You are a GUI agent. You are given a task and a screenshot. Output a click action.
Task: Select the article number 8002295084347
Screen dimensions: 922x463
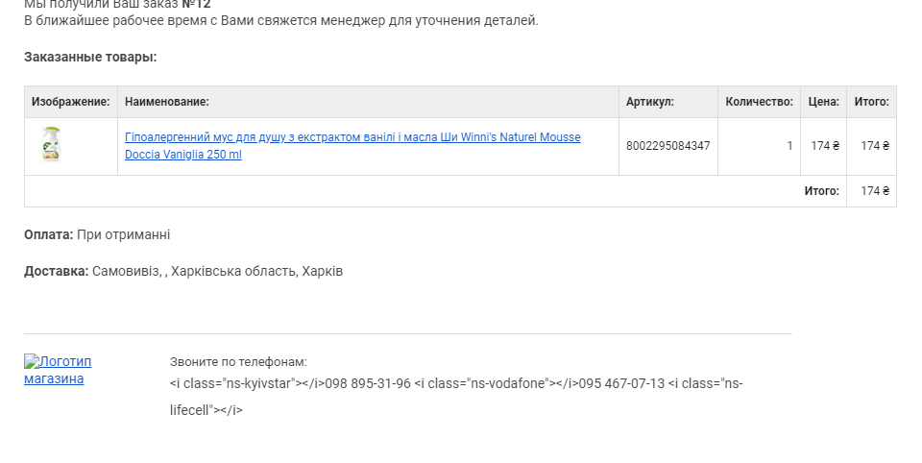coord(668,146)
